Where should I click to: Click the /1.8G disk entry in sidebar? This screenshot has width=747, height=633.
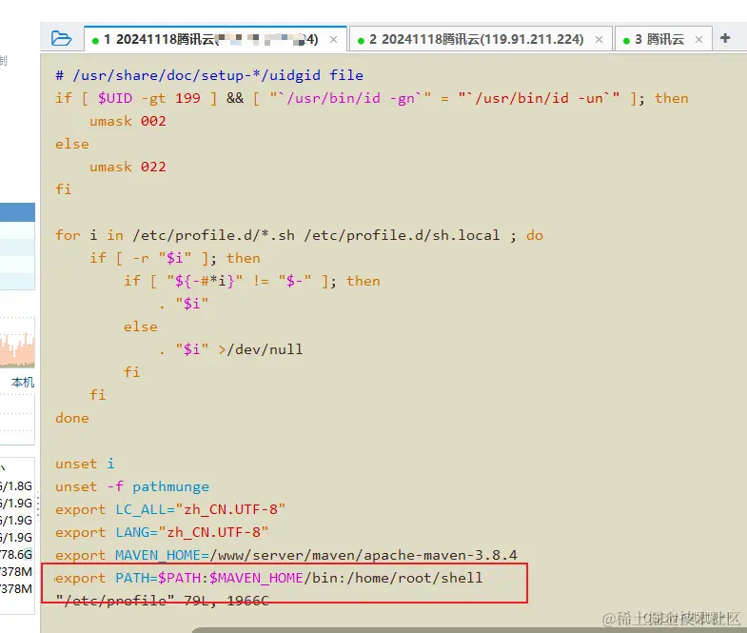17,485
